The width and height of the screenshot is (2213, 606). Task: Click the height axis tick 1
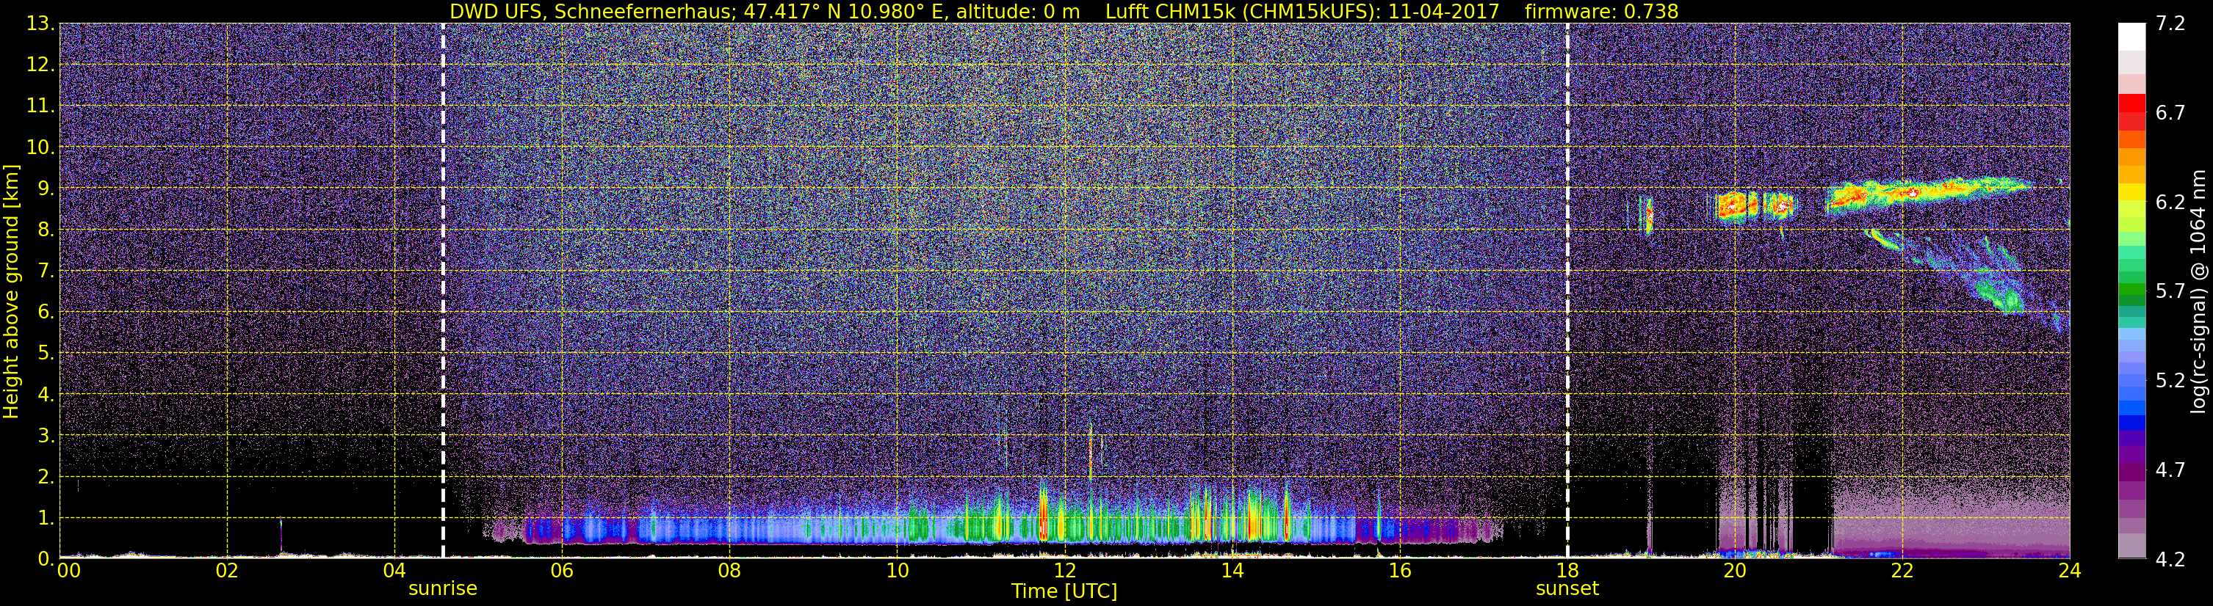coord(45,519)
